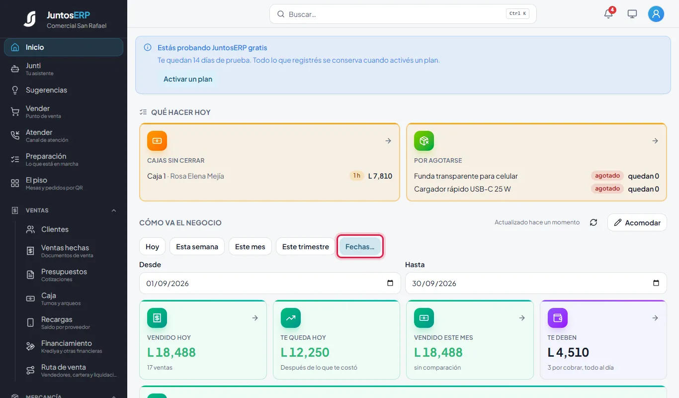Click the monitor display icon in header

(632, 14)
